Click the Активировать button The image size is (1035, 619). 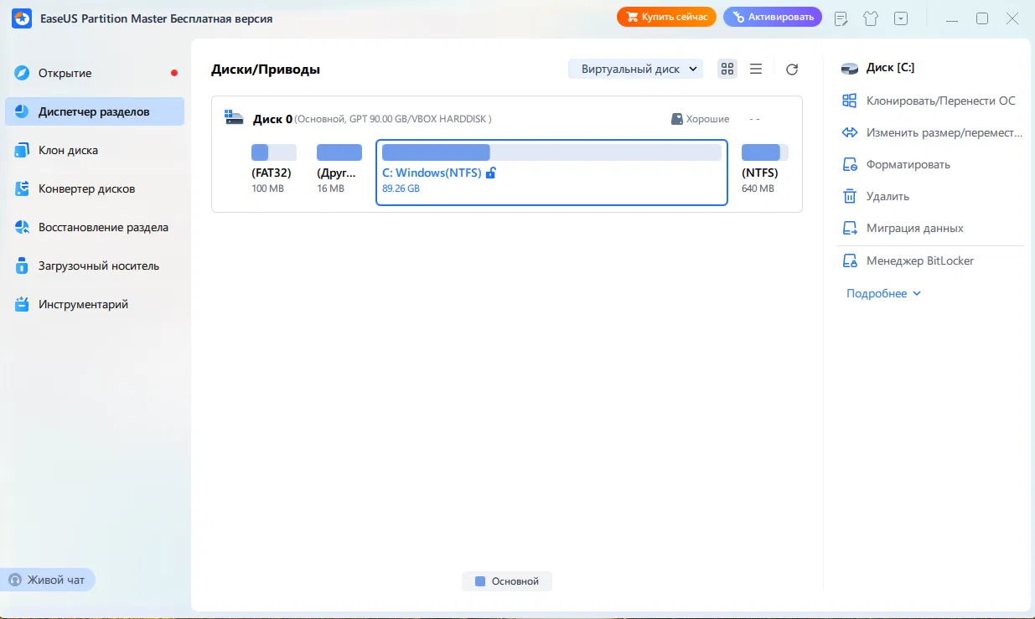pos(773,17)
